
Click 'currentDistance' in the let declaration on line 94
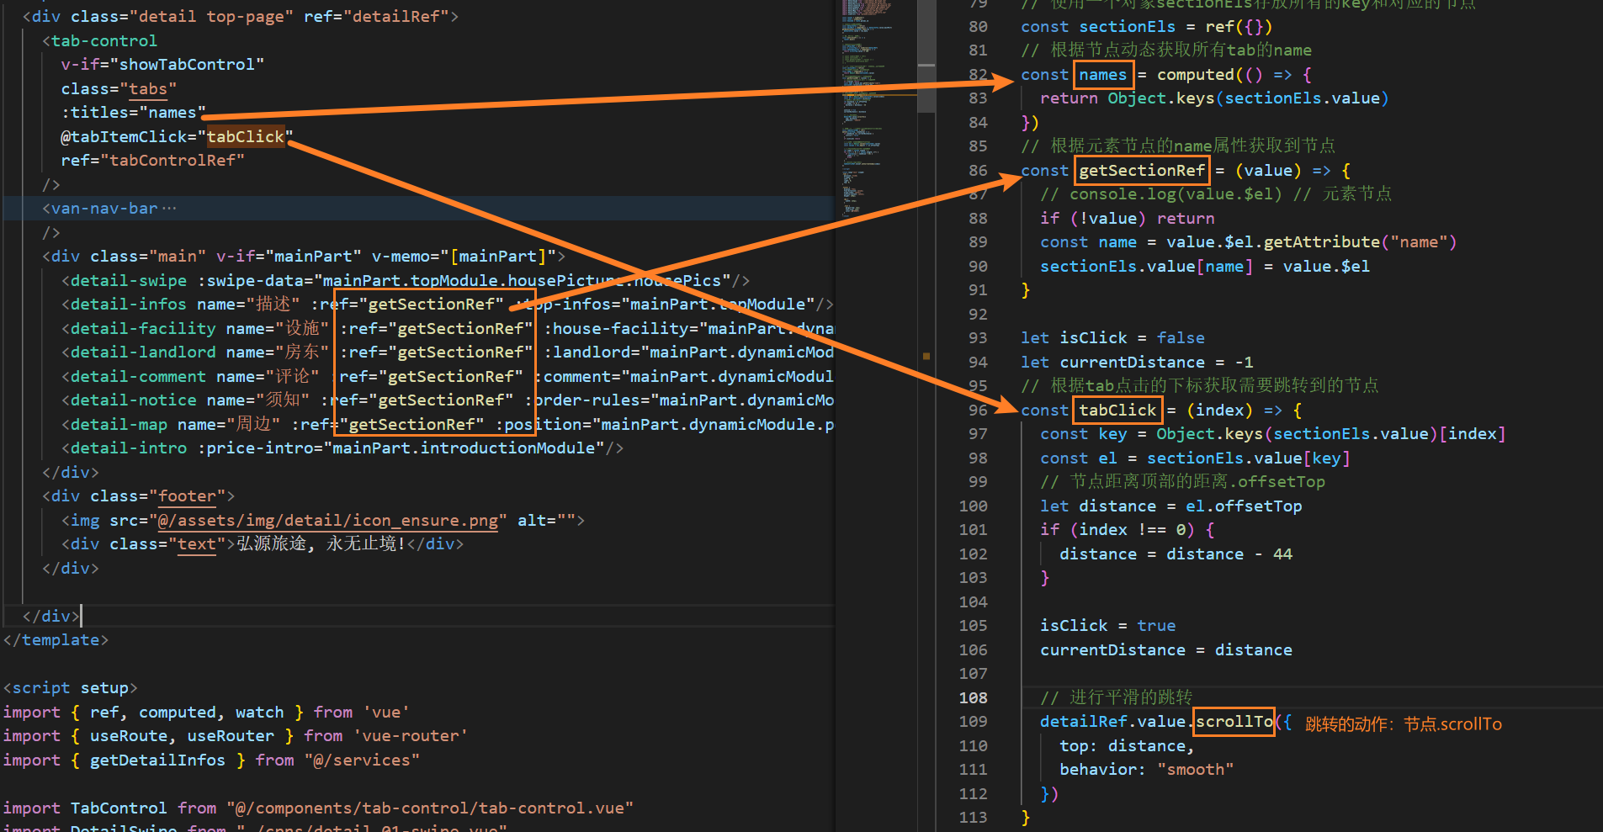(x=1132, y=362)
